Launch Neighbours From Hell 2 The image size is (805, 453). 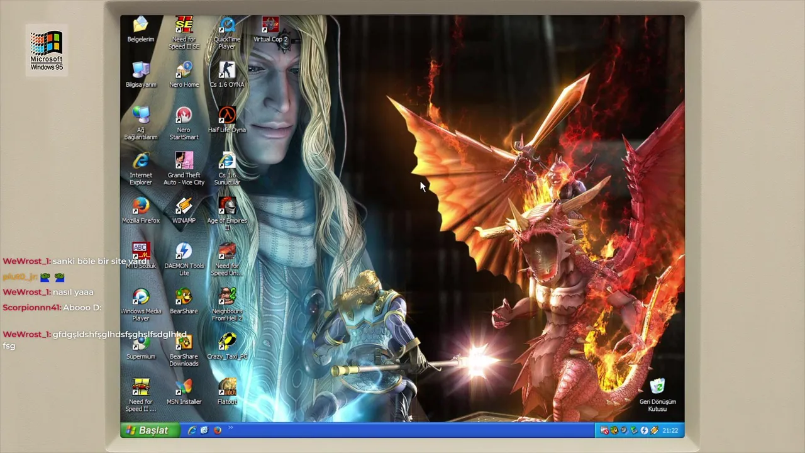coord(227,305)
